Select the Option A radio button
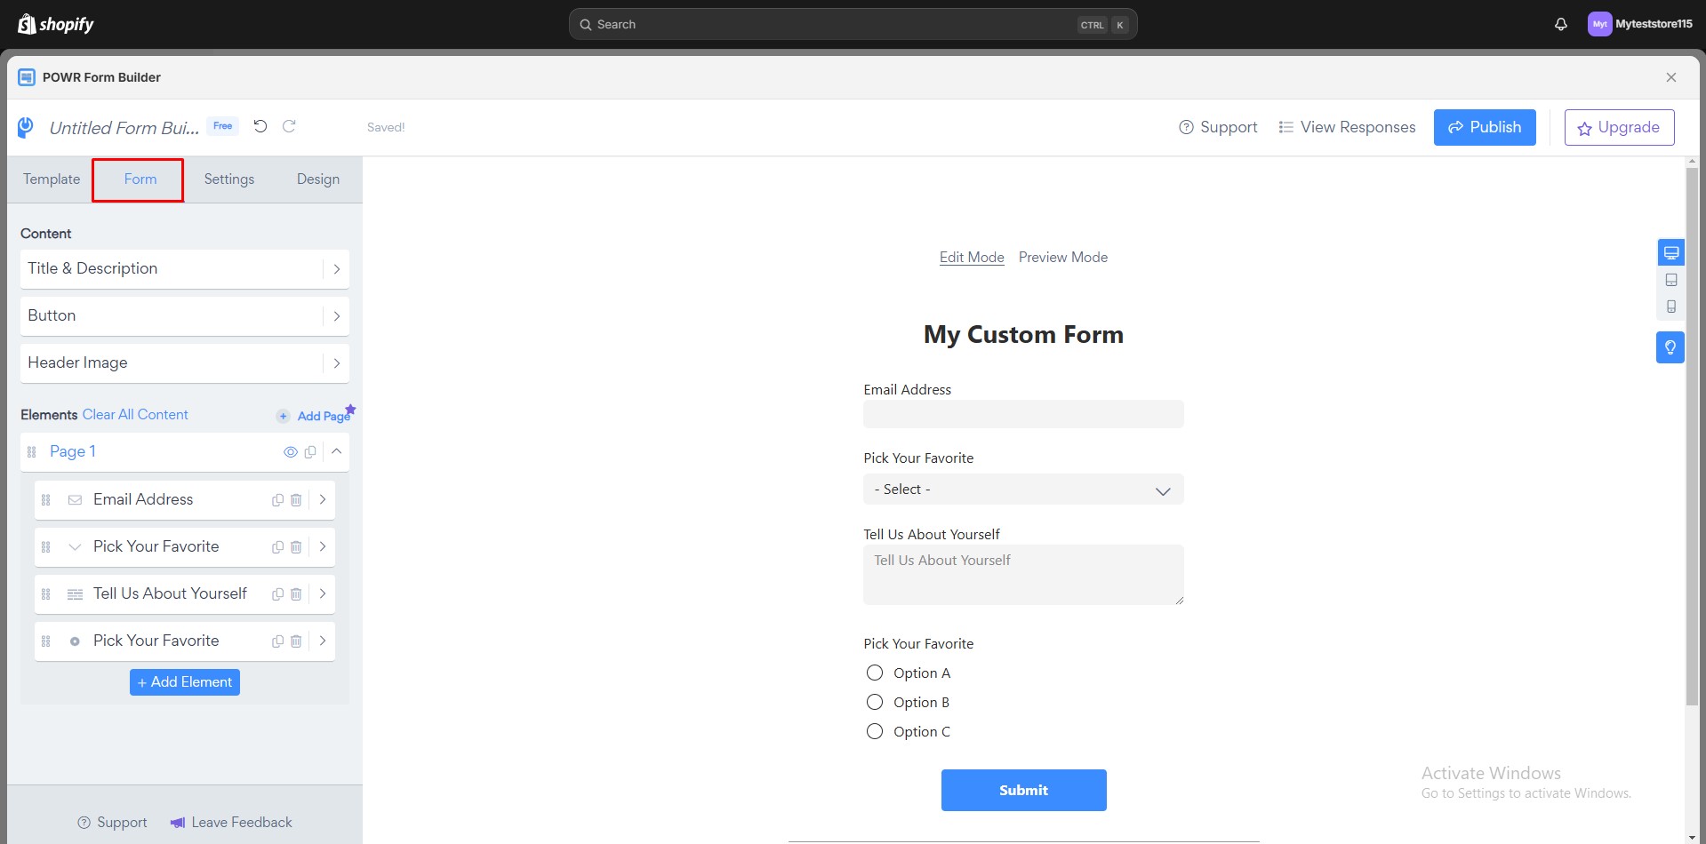 874,673
